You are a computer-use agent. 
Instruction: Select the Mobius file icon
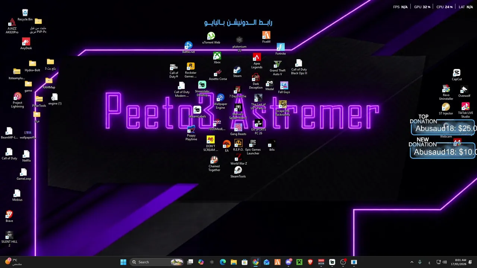click(17, 195)
